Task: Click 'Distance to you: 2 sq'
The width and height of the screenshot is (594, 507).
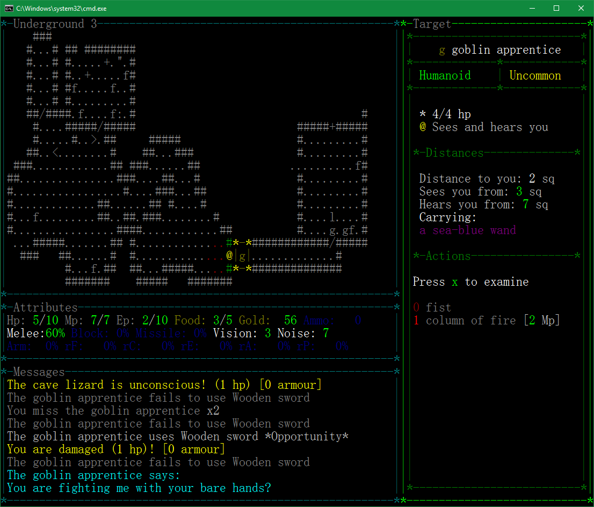Action: pyautogui.click(x=487, y=178)
